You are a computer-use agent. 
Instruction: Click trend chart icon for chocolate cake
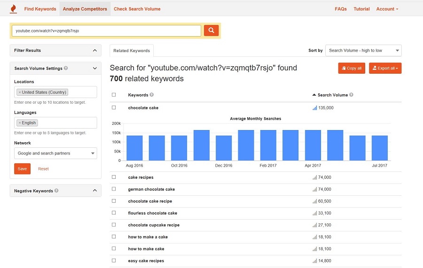click(314, 108)
